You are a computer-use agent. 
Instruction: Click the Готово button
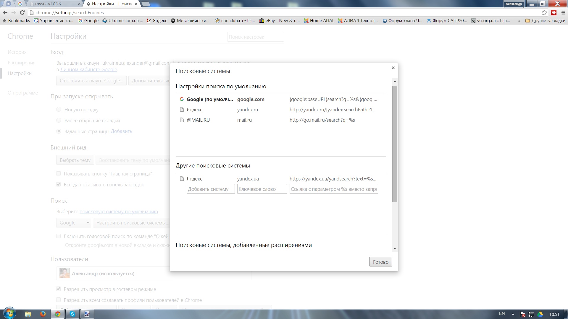pyautogui.click(x=380, y=262)
